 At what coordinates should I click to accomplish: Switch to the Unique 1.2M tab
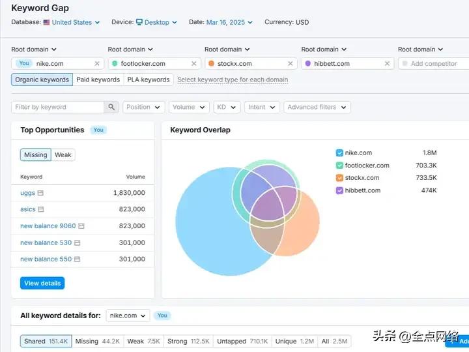tap(294, 341)
